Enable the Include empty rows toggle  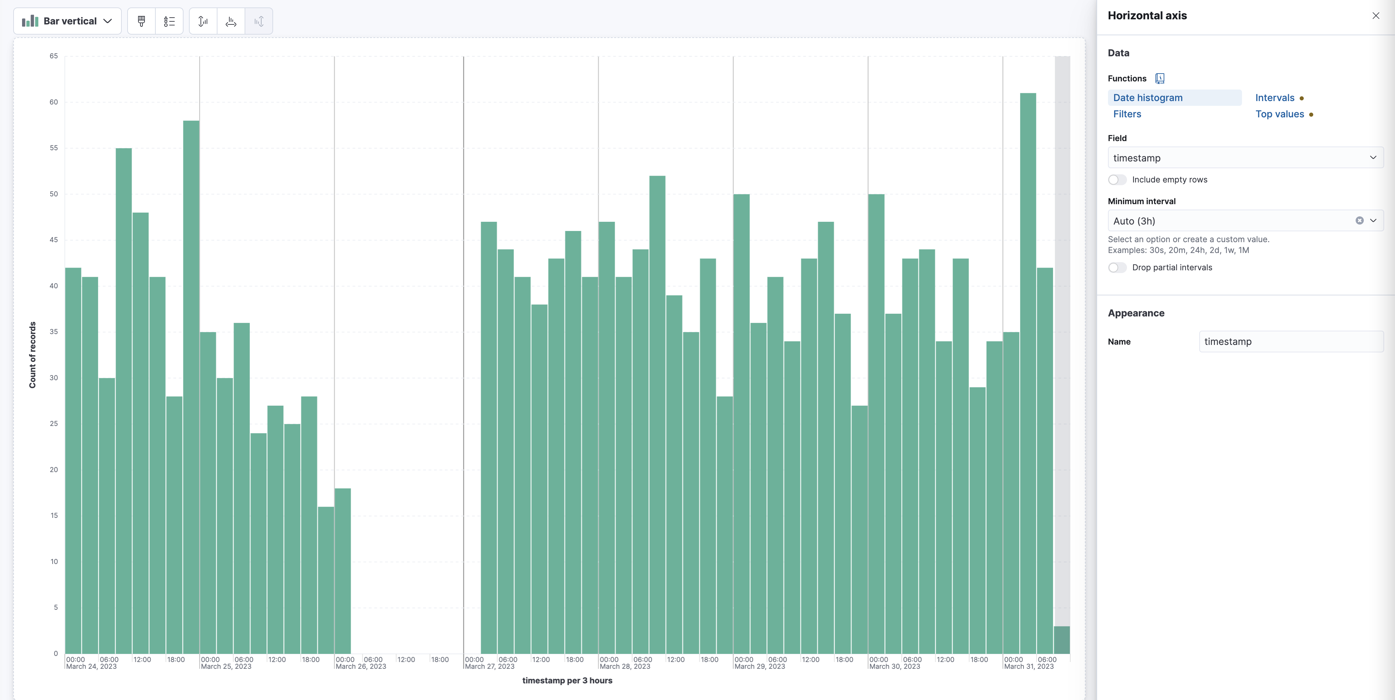(x=1117, y=179)
